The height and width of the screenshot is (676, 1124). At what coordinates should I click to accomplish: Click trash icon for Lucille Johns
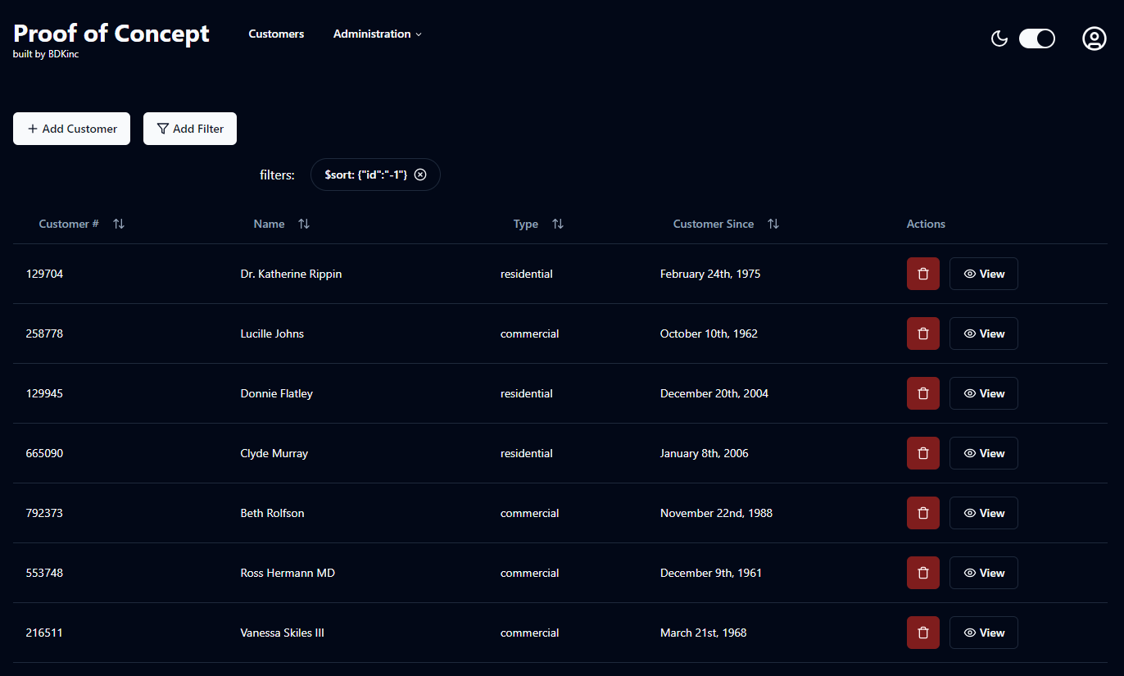922,333
